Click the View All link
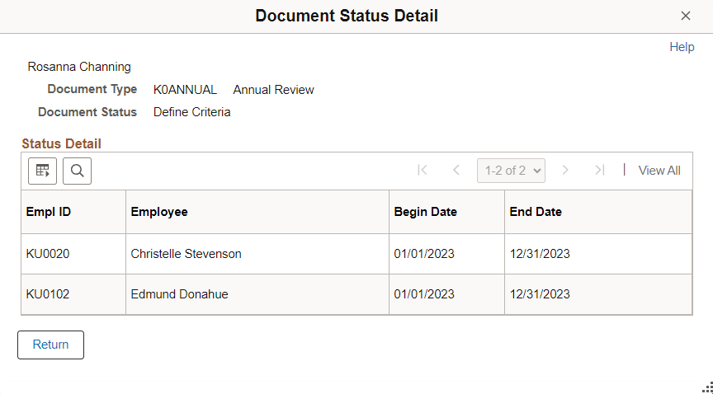The width and height of the screenshot is (713, 394). (x=659, y=171)
